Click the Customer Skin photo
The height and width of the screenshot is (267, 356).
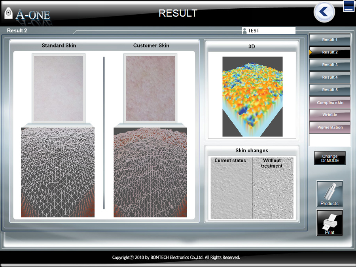click(x=150, y=88)
